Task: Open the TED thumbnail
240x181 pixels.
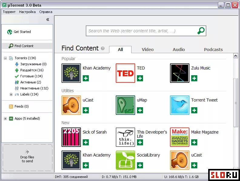Action: [x=125, y=73]
